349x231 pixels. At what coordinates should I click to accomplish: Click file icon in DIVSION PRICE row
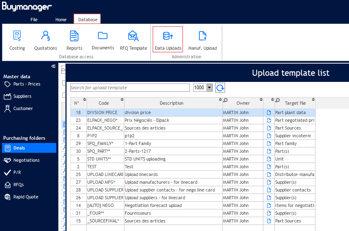tap(269, 112)
